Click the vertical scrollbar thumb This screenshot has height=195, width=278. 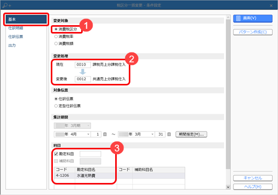tap(228, 94)
